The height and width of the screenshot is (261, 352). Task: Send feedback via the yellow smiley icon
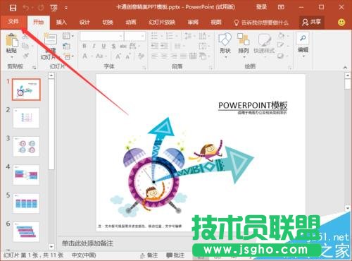(x=341, y=23)
